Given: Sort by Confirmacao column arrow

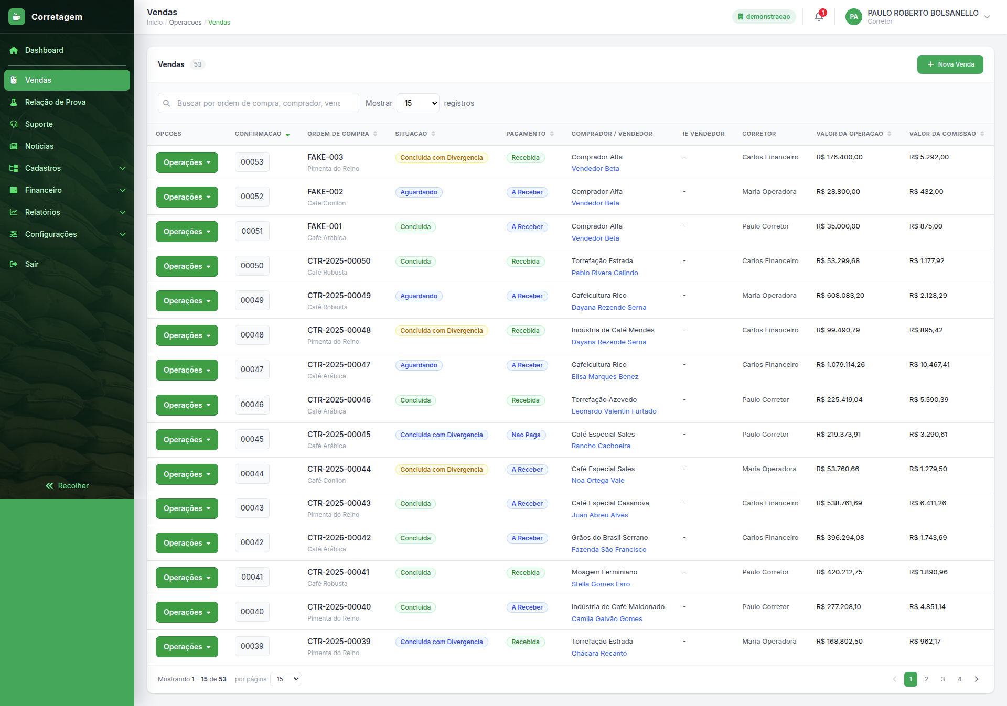Looking at the screenshot, I should click(x=287, y=134).
